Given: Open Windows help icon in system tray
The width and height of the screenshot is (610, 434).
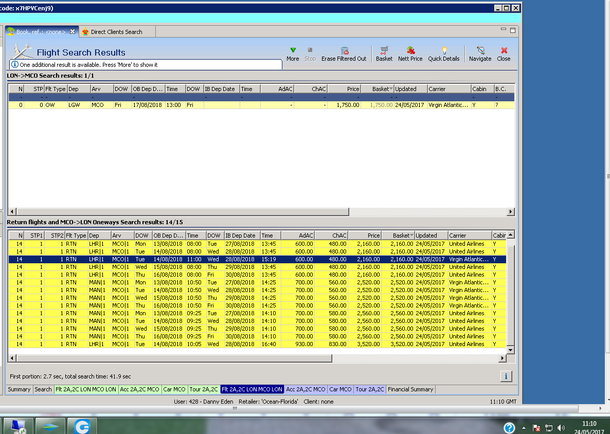Looking at the screenshot, I should (509, 428).
